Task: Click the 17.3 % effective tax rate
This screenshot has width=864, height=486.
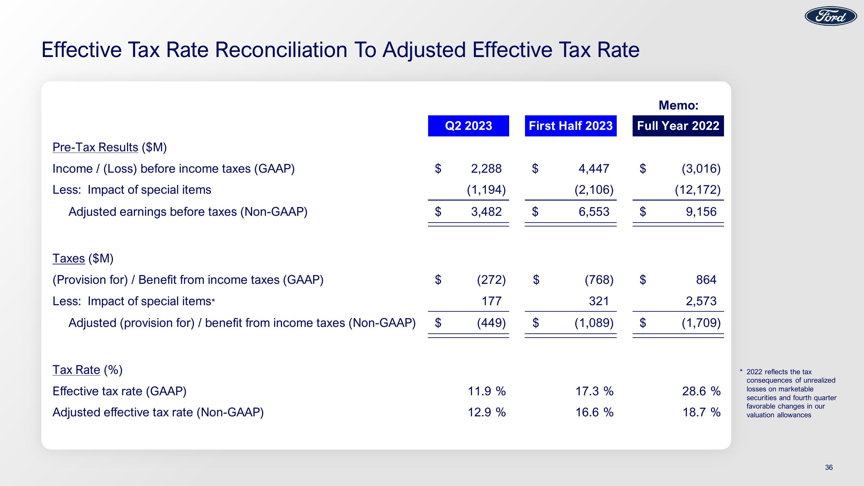Action: [594, 391]
